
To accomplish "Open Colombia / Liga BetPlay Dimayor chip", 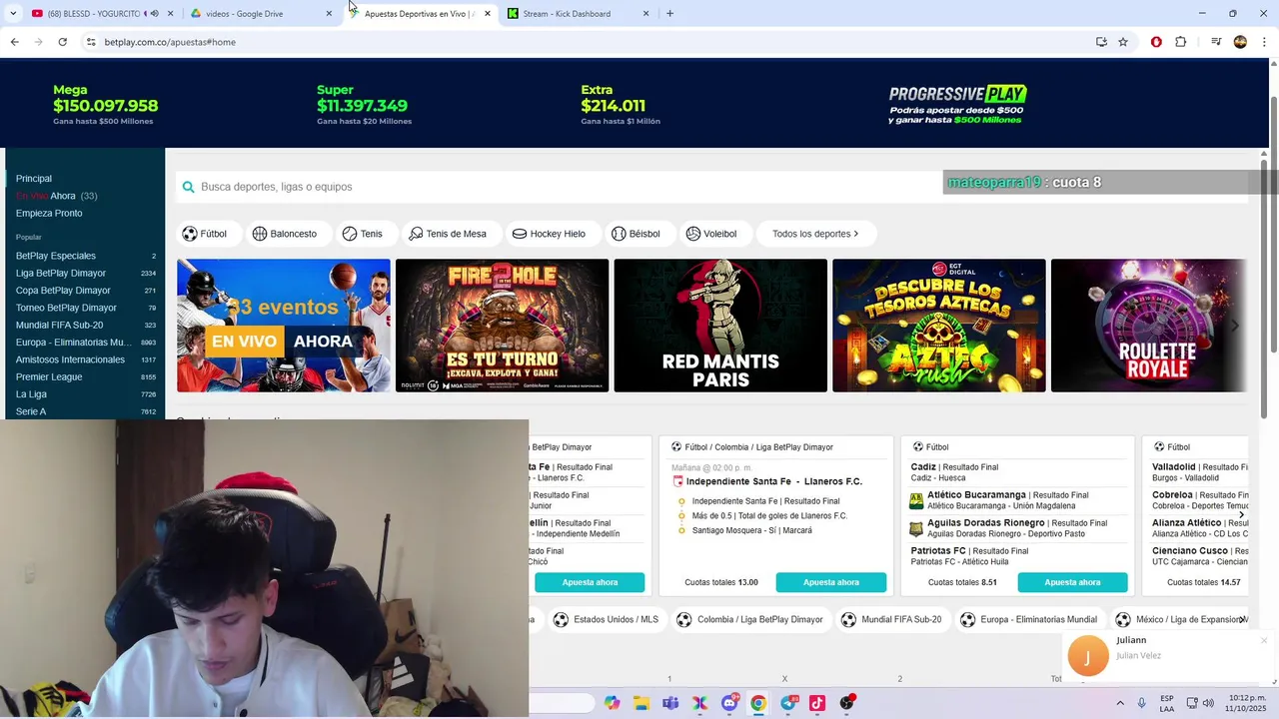I will click(x=749, y=619).
